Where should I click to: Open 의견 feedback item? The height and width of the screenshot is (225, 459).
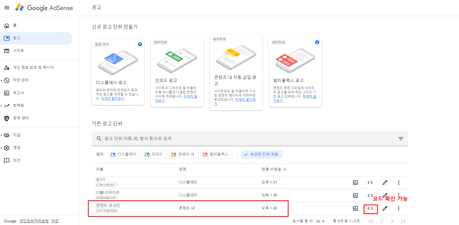click(x=36, y=160)
